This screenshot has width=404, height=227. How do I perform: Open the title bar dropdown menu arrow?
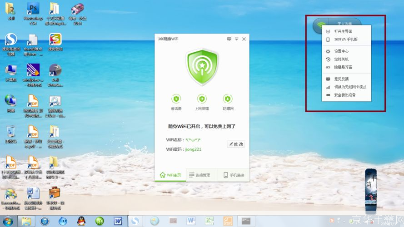click(236, 39)
